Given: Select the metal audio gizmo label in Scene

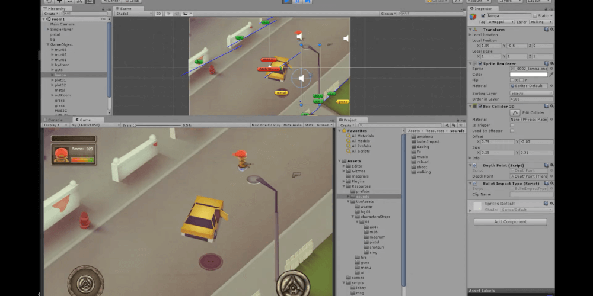Looking at the screenshot, I should (x=281, y=92).
